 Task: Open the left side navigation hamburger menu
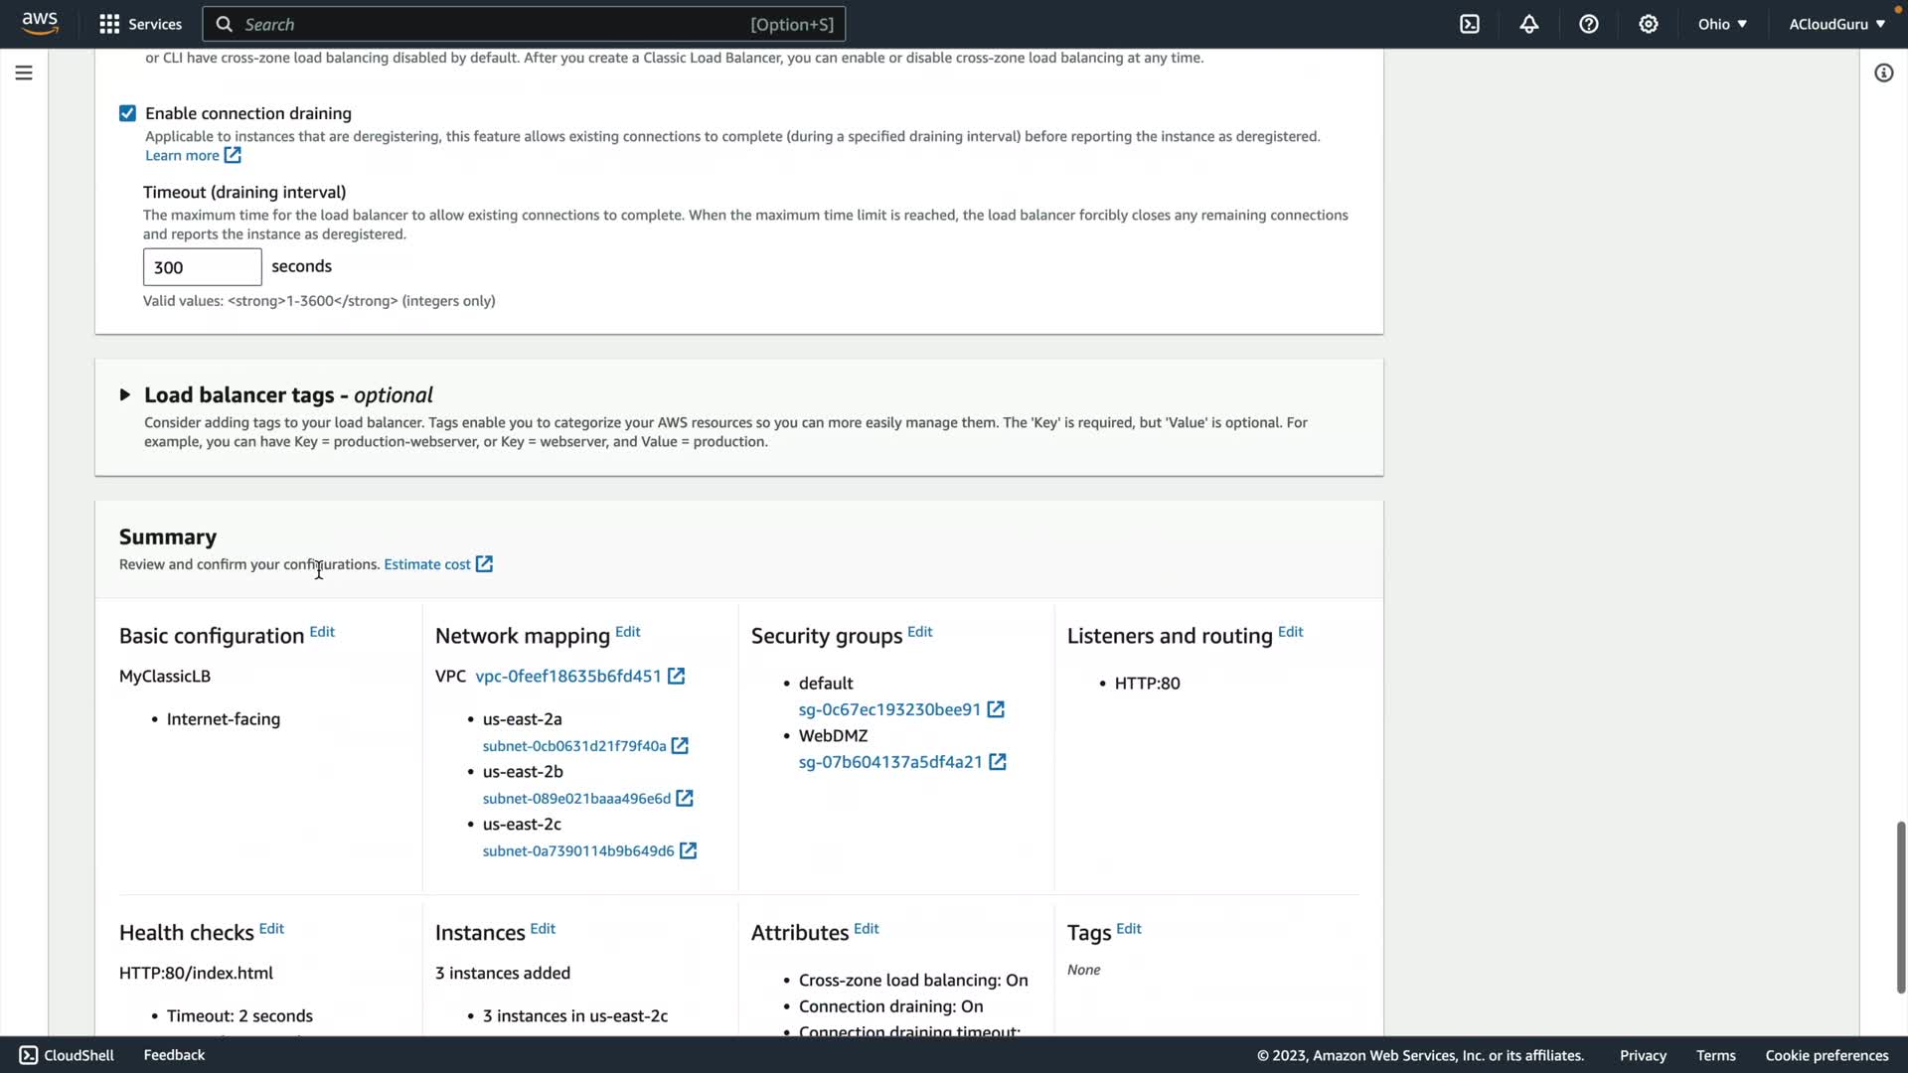[24, 73]
